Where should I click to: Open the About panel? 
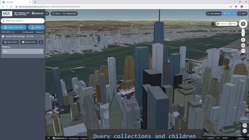point(56,14)
